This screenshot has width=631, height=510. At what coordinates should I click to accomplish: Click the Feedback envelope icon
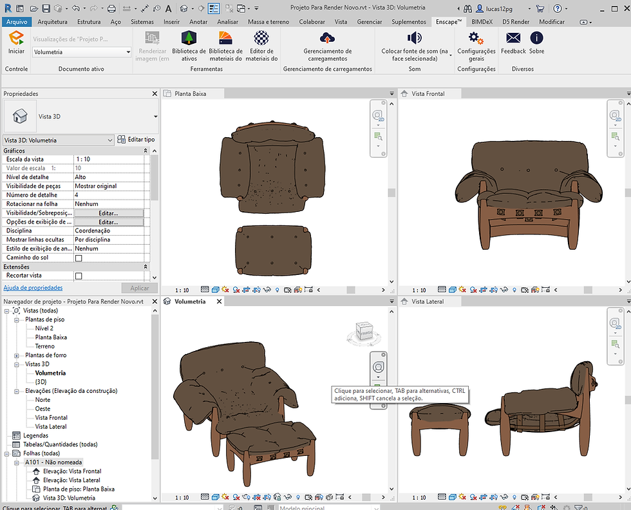coord(513,38)
